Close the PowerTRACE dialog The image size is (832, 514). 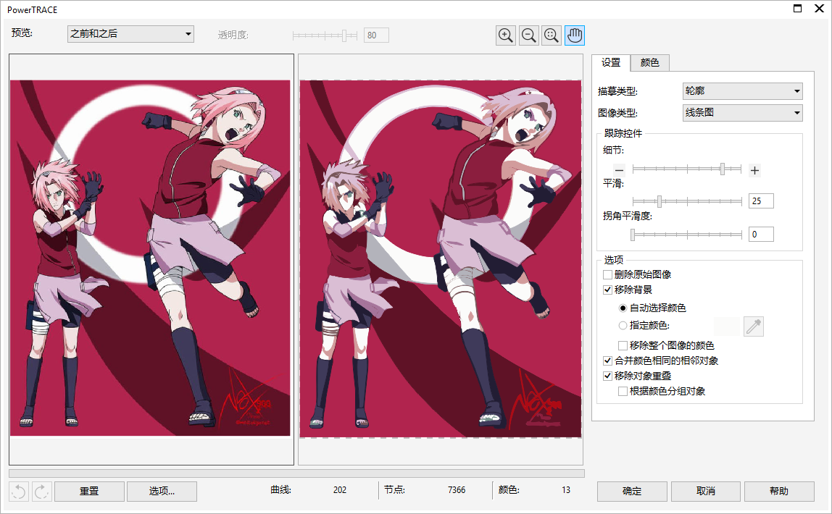[819, 9]
